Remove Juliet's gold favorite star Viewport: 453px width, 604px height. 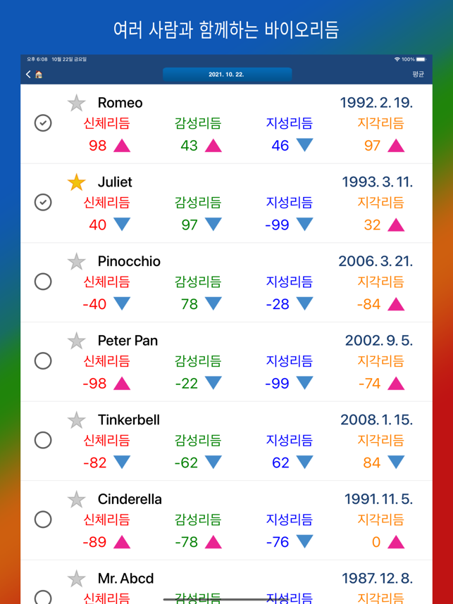pos(76,182)
